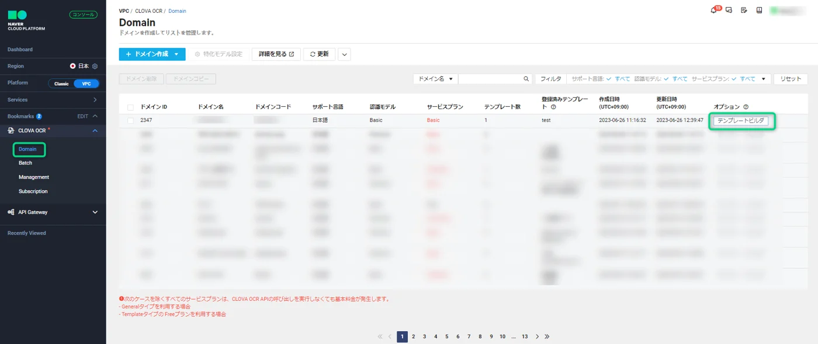Click the テンプレートビルダ button
The height and width of the screenshot is (344, 818).
[x=740, y=121]
